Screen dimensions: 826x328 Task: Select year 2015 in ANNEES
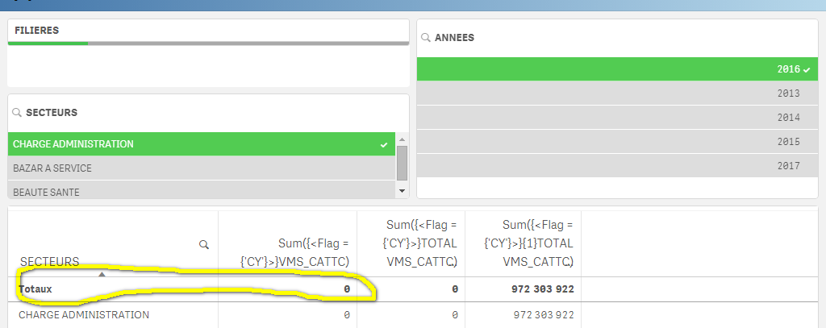(x=617, y=142)
